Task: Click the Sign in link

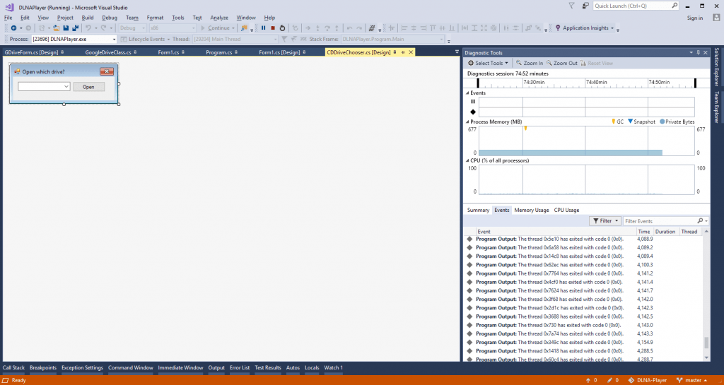Action: pos(694,18)
